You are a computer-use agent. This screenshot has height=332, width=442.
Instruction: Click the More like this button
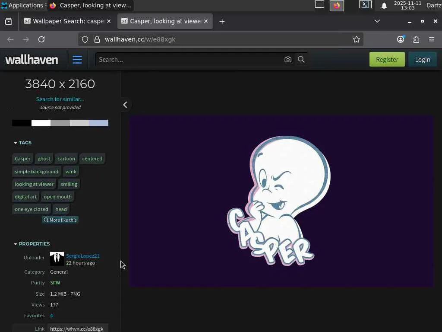pos(60,220)
